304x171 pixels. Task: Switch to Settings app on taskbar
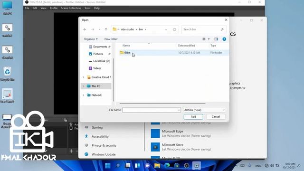pos(196,166)
